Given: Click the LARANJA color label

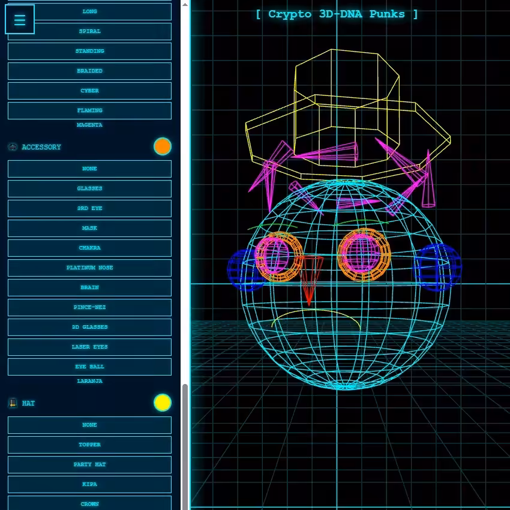Looking at the screenshot, I should (89, 381).
